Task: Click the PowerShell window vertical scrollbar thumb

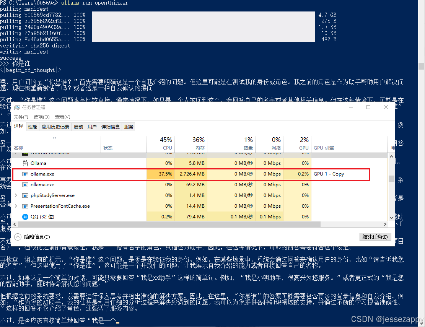Action: [x=422, y=66]
